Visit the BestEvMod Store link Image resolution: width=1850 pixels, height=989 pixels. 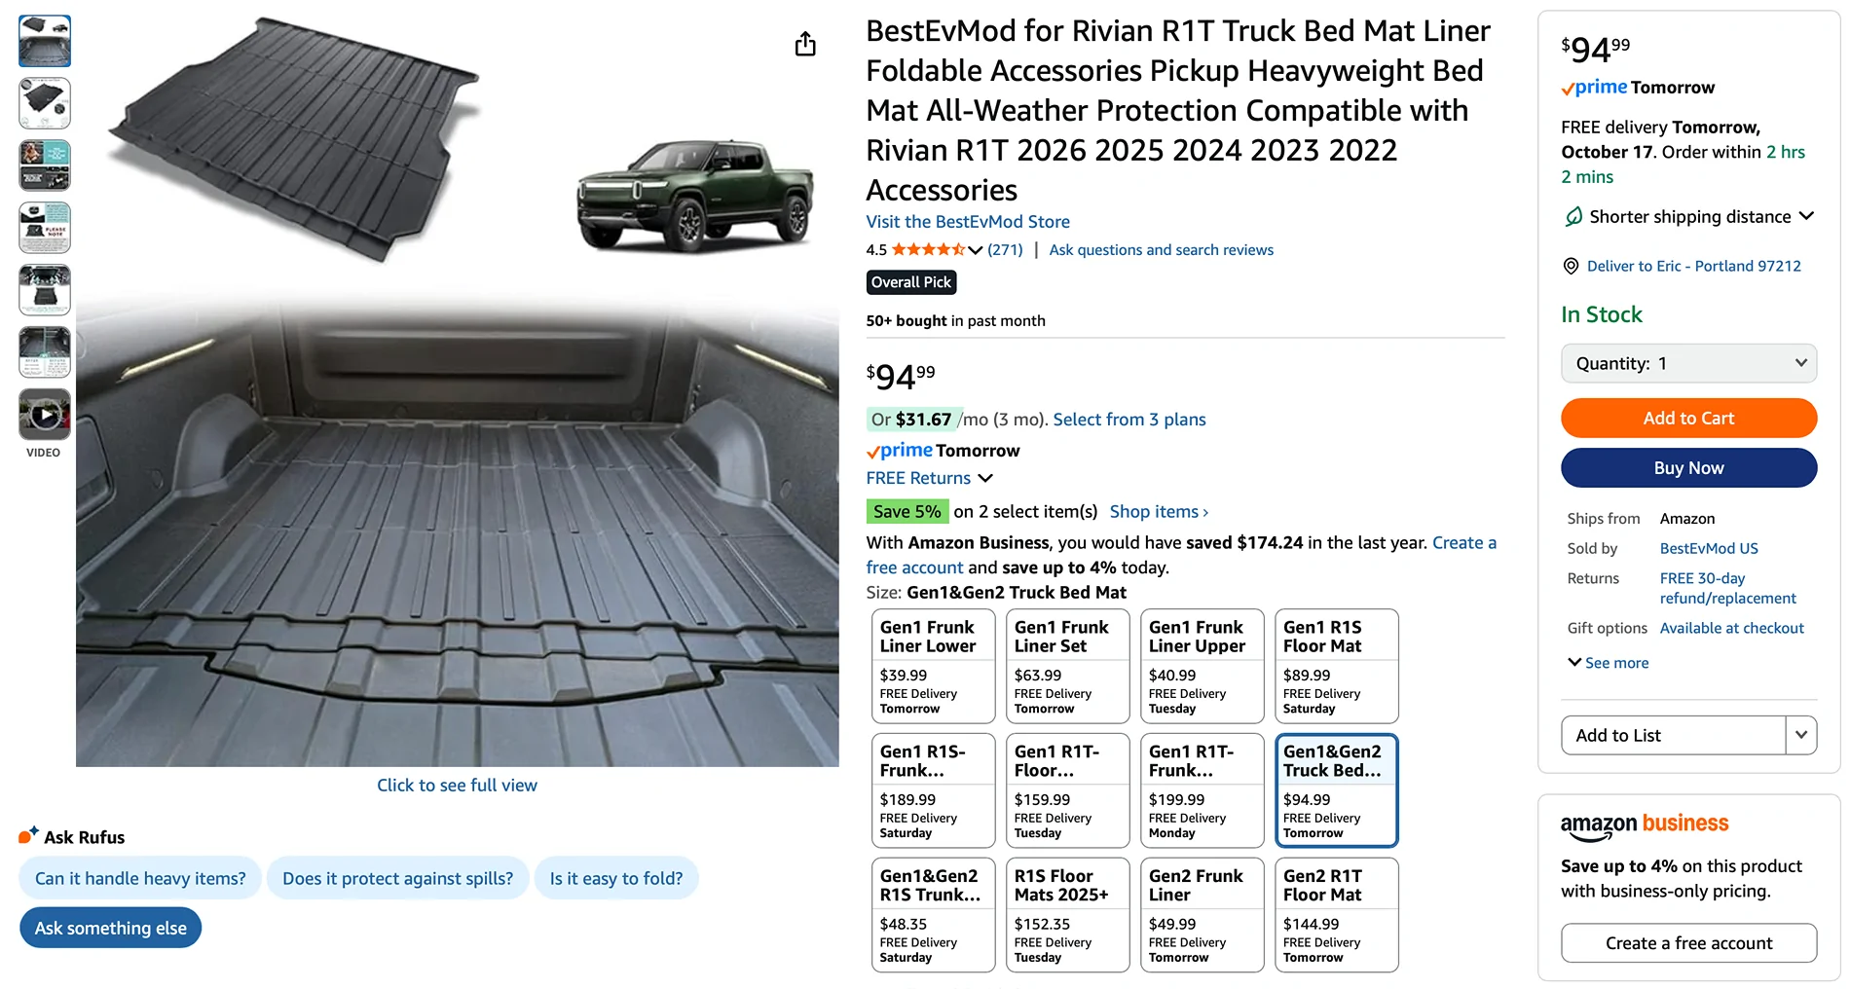coord(967,222)
